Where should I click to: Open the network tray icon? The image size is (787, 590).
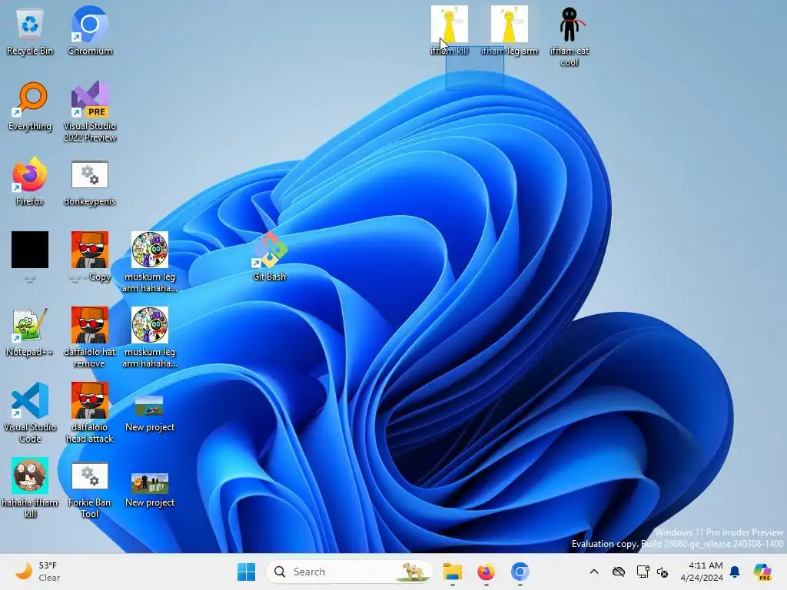click(643, 572)
